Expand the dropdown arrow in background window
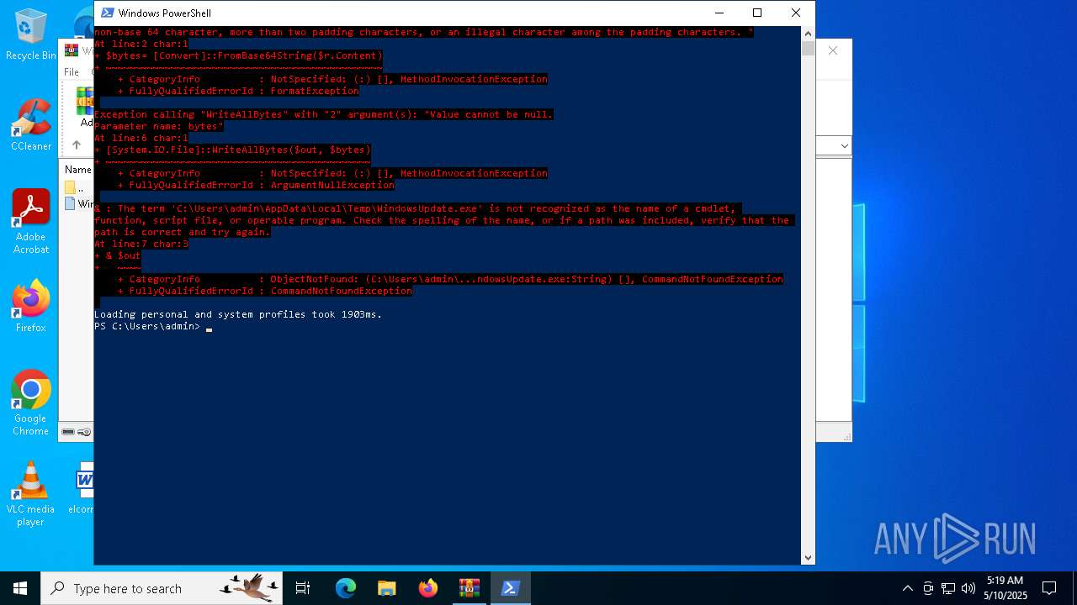1077x605 pixels. [844, 146]
